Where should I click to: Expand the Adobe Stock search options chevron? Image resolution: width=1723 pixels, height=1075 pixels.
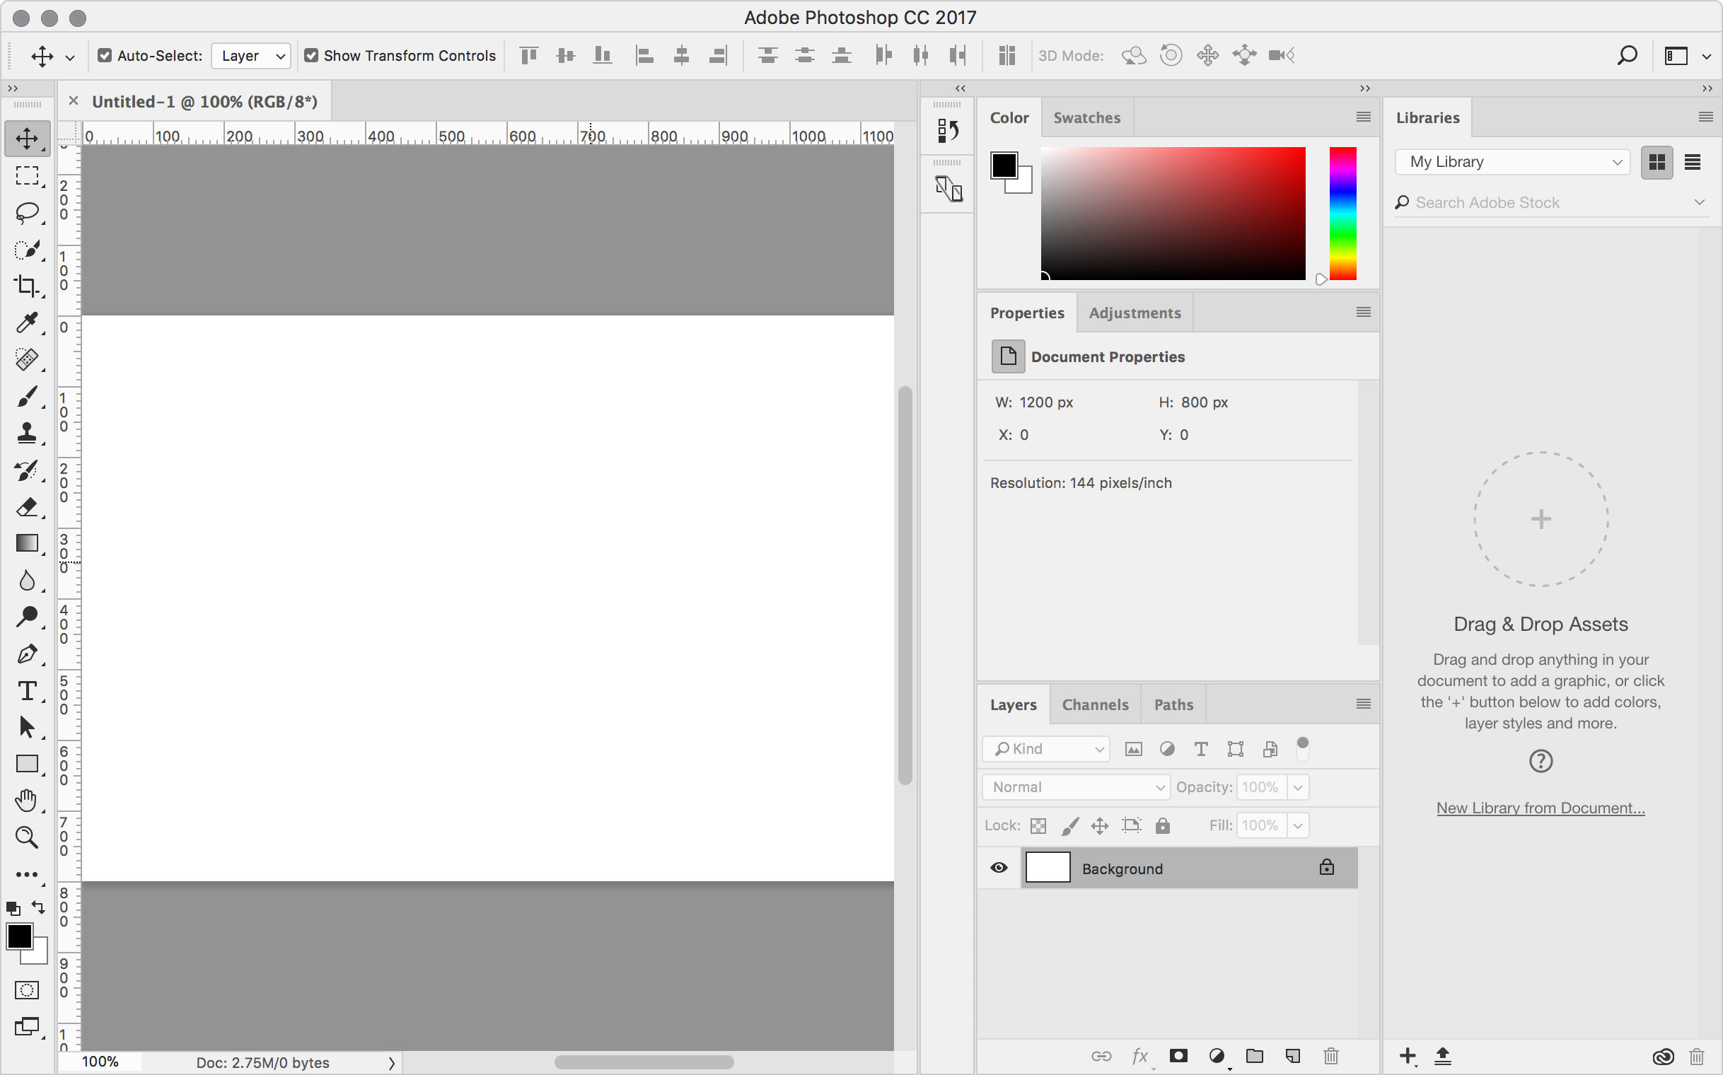1700,202
